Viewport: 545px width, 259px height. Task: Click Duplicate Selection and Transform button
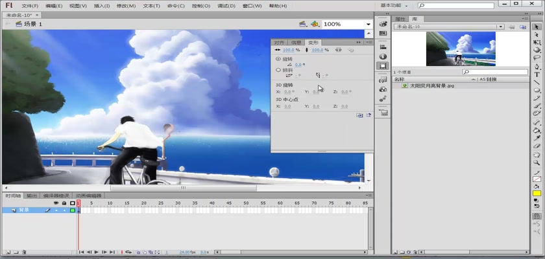click(x=359, y=115)
